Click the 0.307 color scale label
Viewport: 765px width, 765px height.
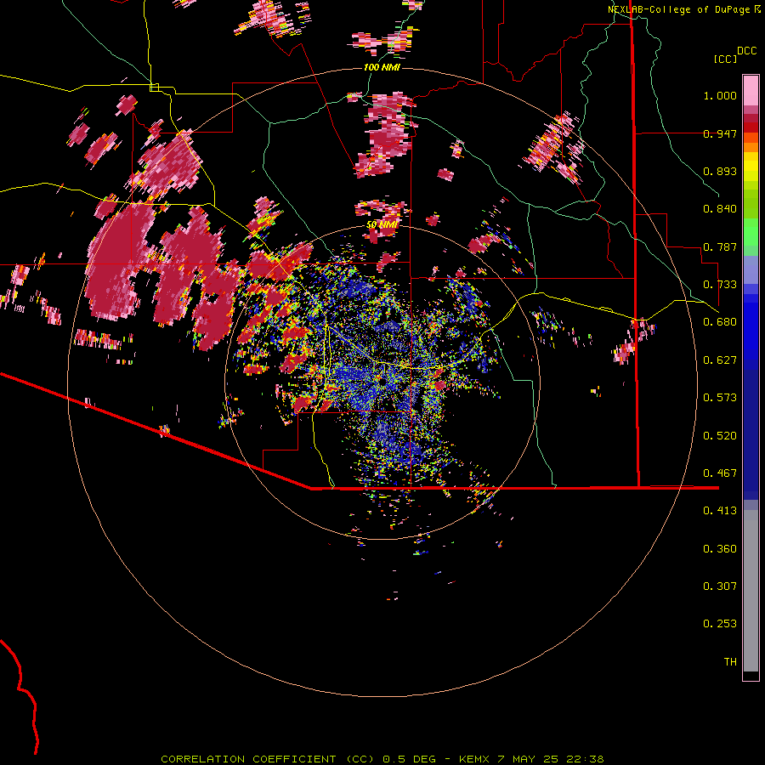720,586
